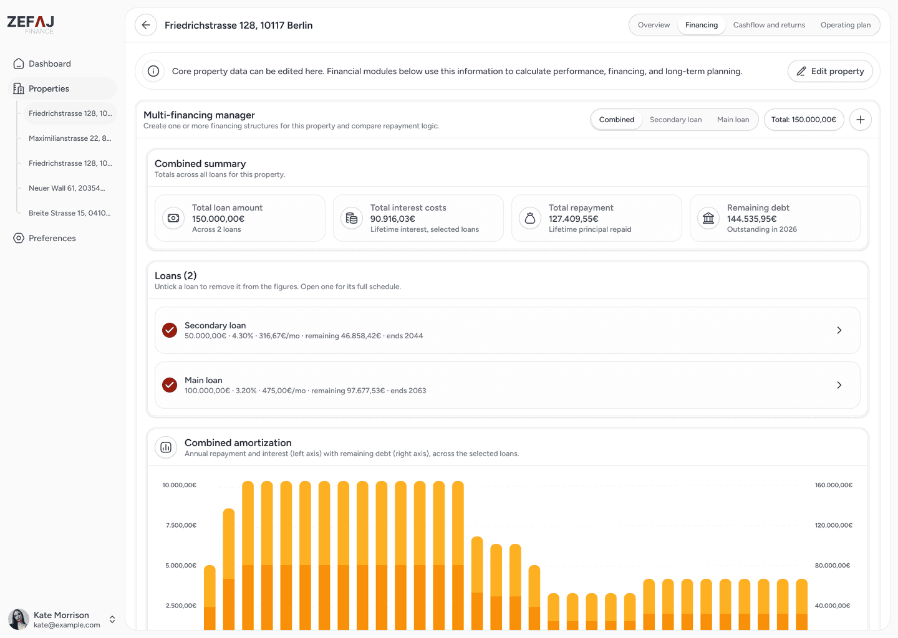
Task: Select the Financing tab
Action: point(702,25)
